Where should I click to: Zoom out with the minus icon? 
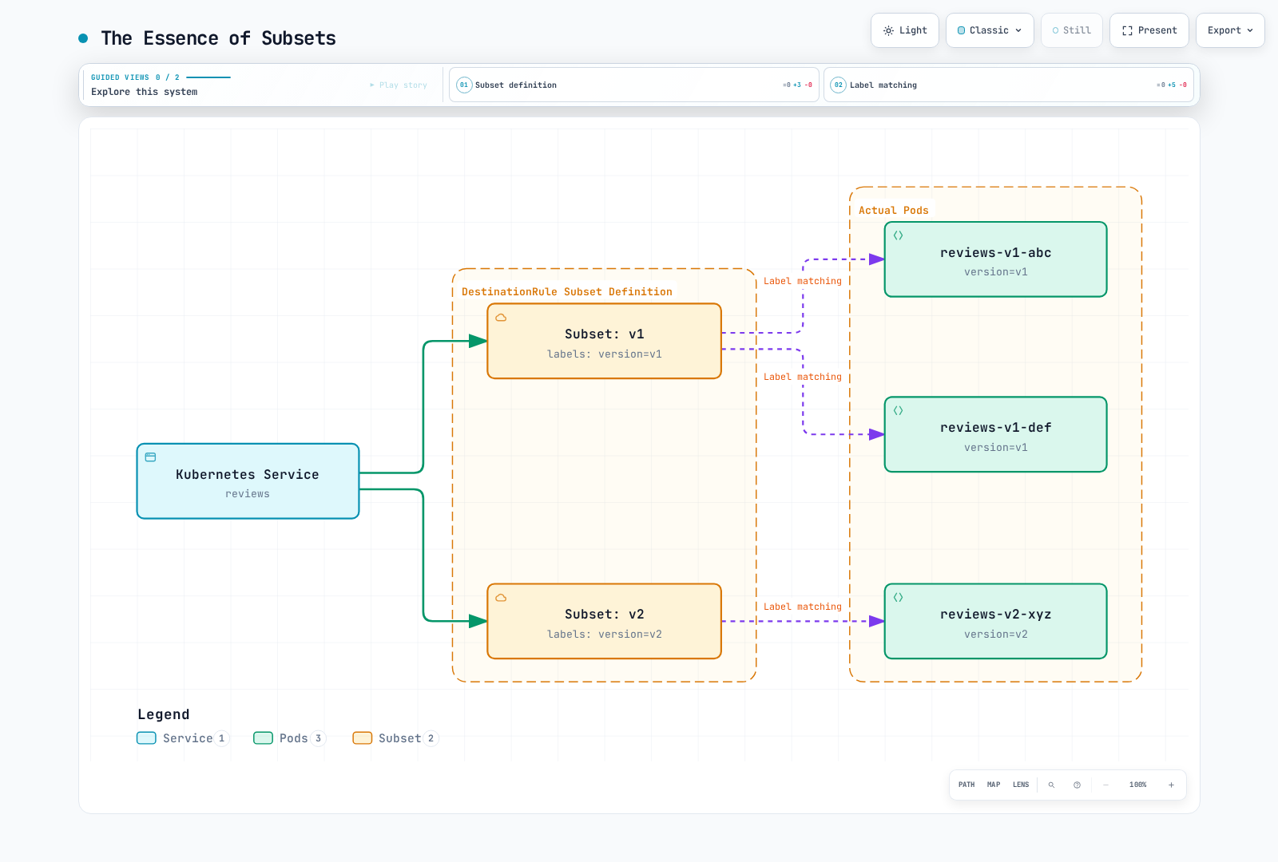[x=1105, y=785]
